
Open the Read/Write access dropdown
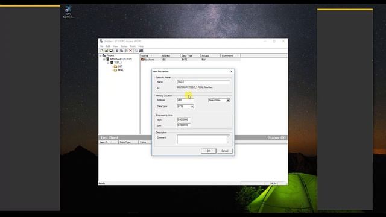228,101
